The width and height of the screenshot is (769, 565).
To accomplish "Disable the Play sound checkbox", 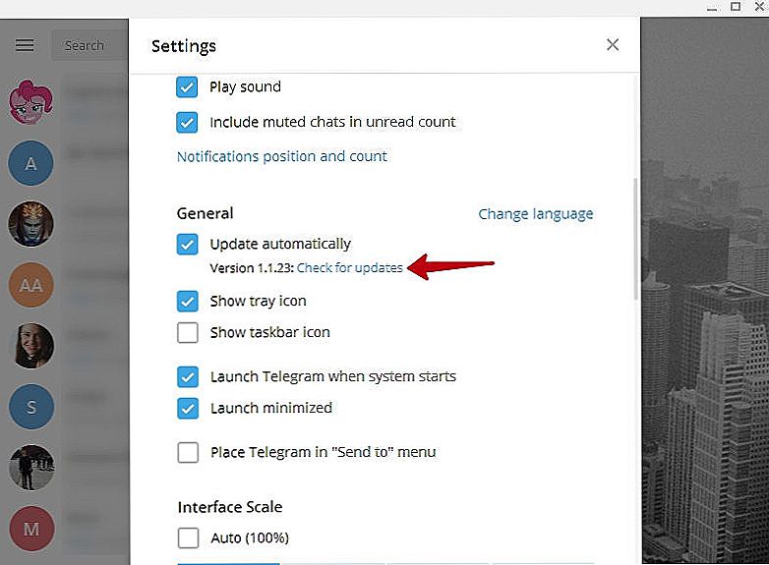I will click(187, 87).
